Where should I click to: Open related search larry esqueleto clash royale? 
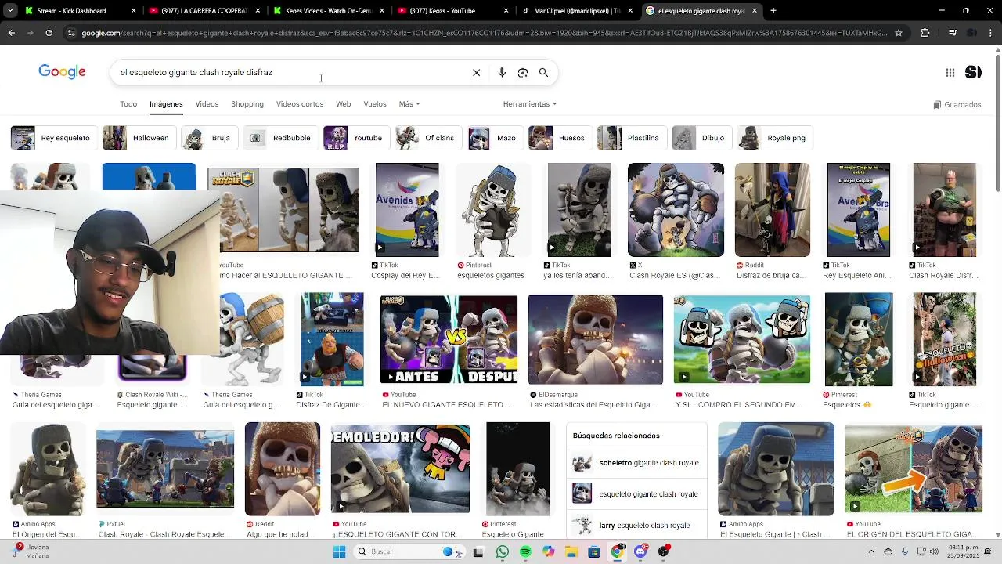[x=636, y=526]
